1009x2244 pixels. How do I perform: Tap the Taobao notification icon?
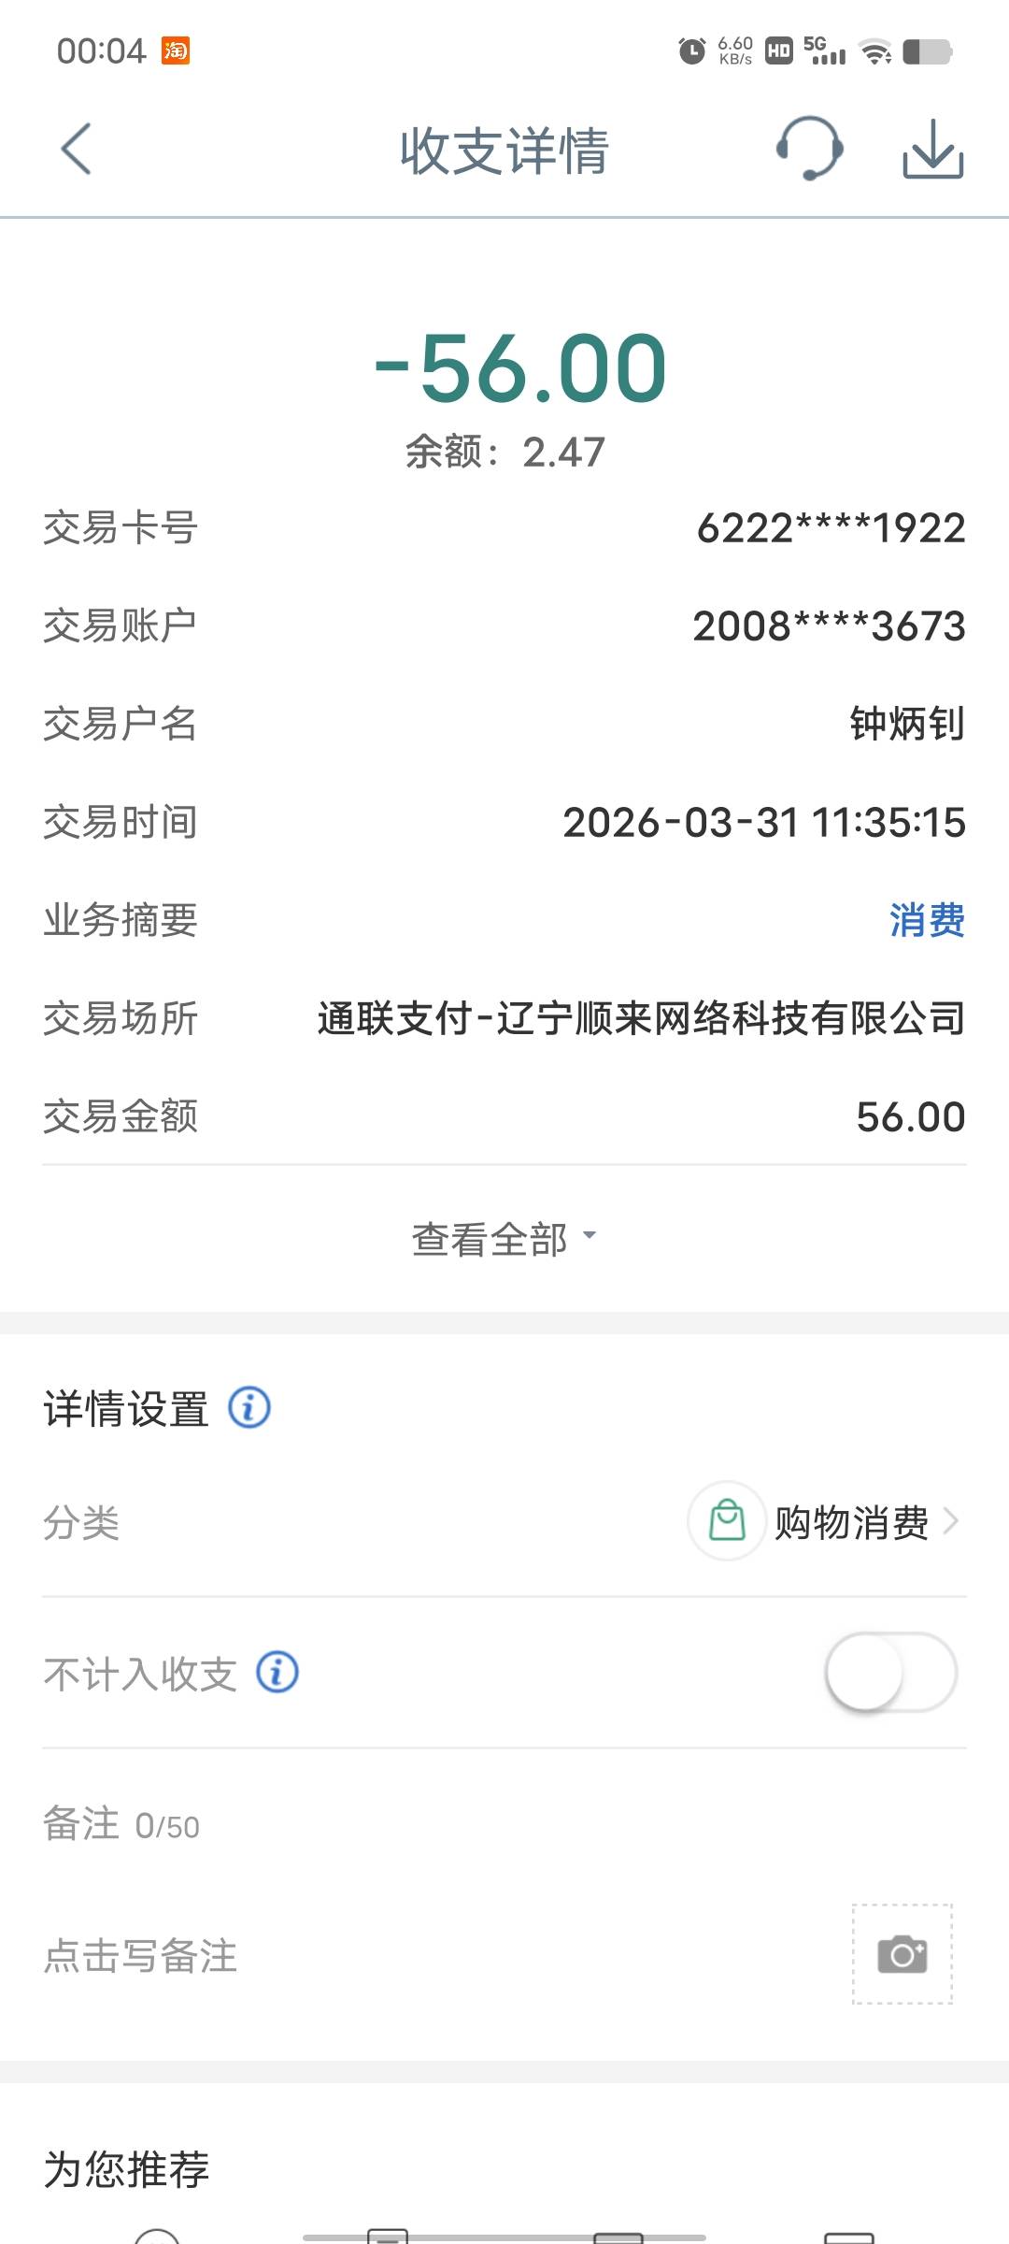[x=176, y=50]
